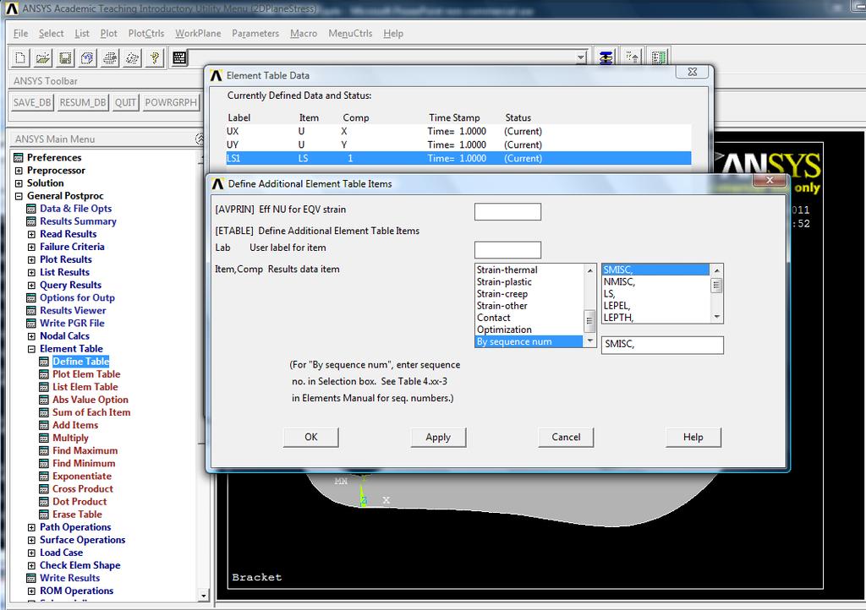This screenshot has height=610, width=866.
Task: Click the ANSYS Main Menu scrollbar down arrow
Action: pos(203,595)
